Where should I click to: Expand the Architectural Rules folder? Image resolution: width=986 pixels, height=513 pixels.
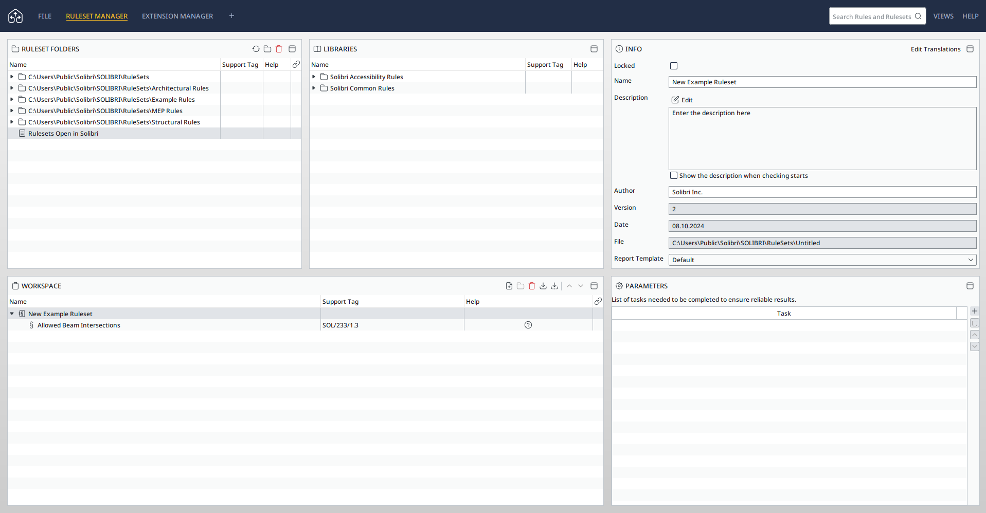(12, 88)
